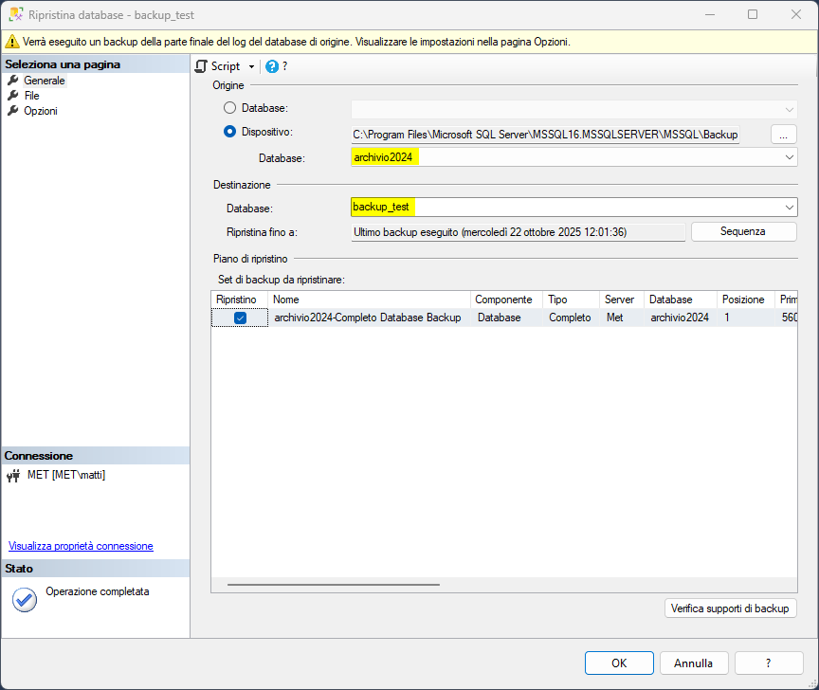Click the Database column header in grid
The width and height of the screenshot is (819, 690).
coord(680,300)
